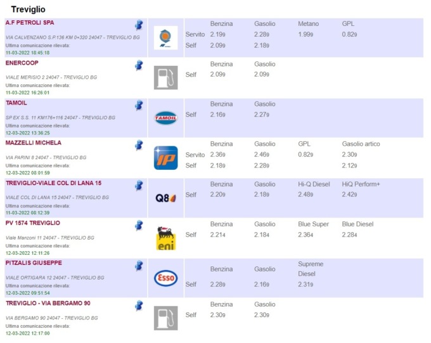Click the pin icon beside Enercoop
Screen dimensions: 431x343
pyautogui.click(x=139, y=65)
